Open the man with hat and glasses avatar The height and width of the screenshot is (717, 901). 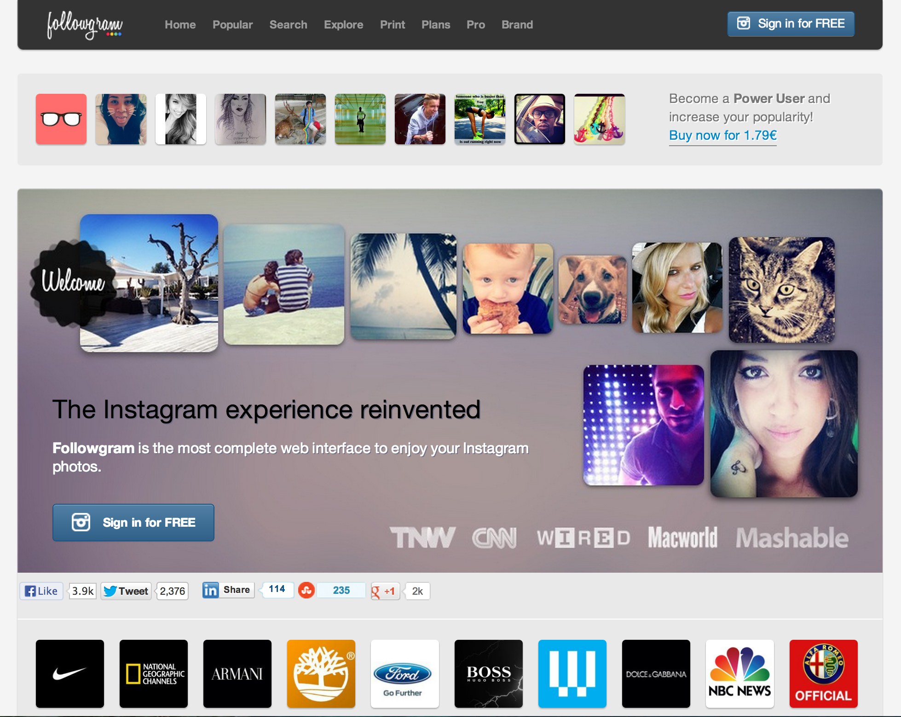click(x=540, y=119)
